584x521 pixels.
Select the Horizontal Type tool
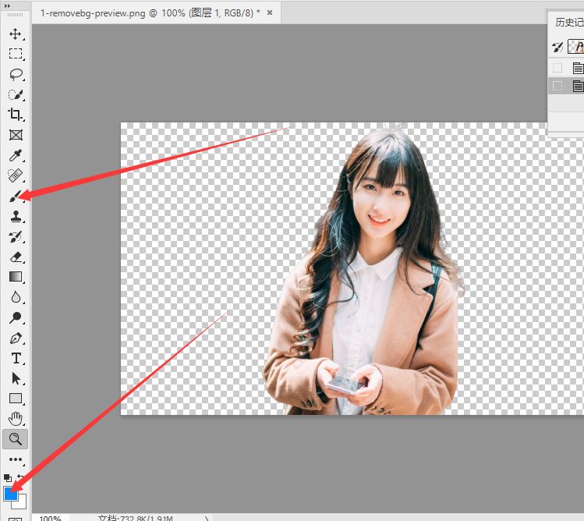pos(15,358)
